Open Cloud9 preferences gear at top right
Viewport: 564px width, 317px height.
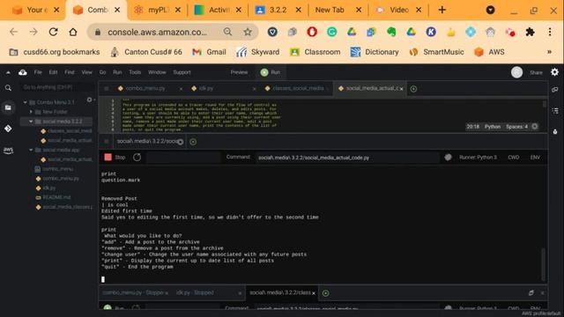(554, 72)
